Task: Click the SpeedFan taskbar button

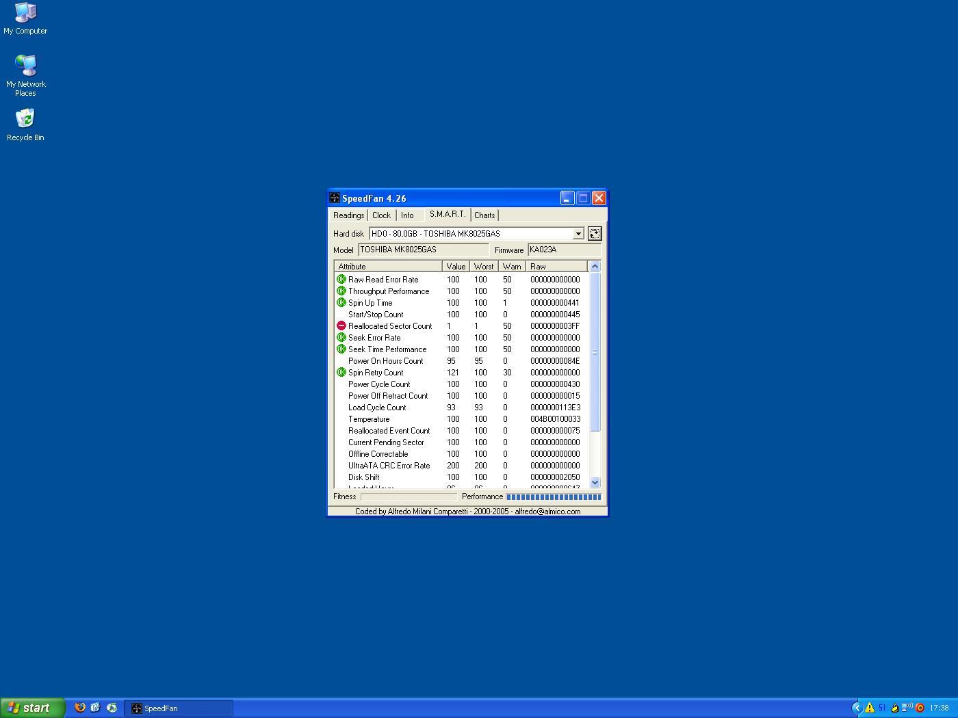Action: point(179,708)
